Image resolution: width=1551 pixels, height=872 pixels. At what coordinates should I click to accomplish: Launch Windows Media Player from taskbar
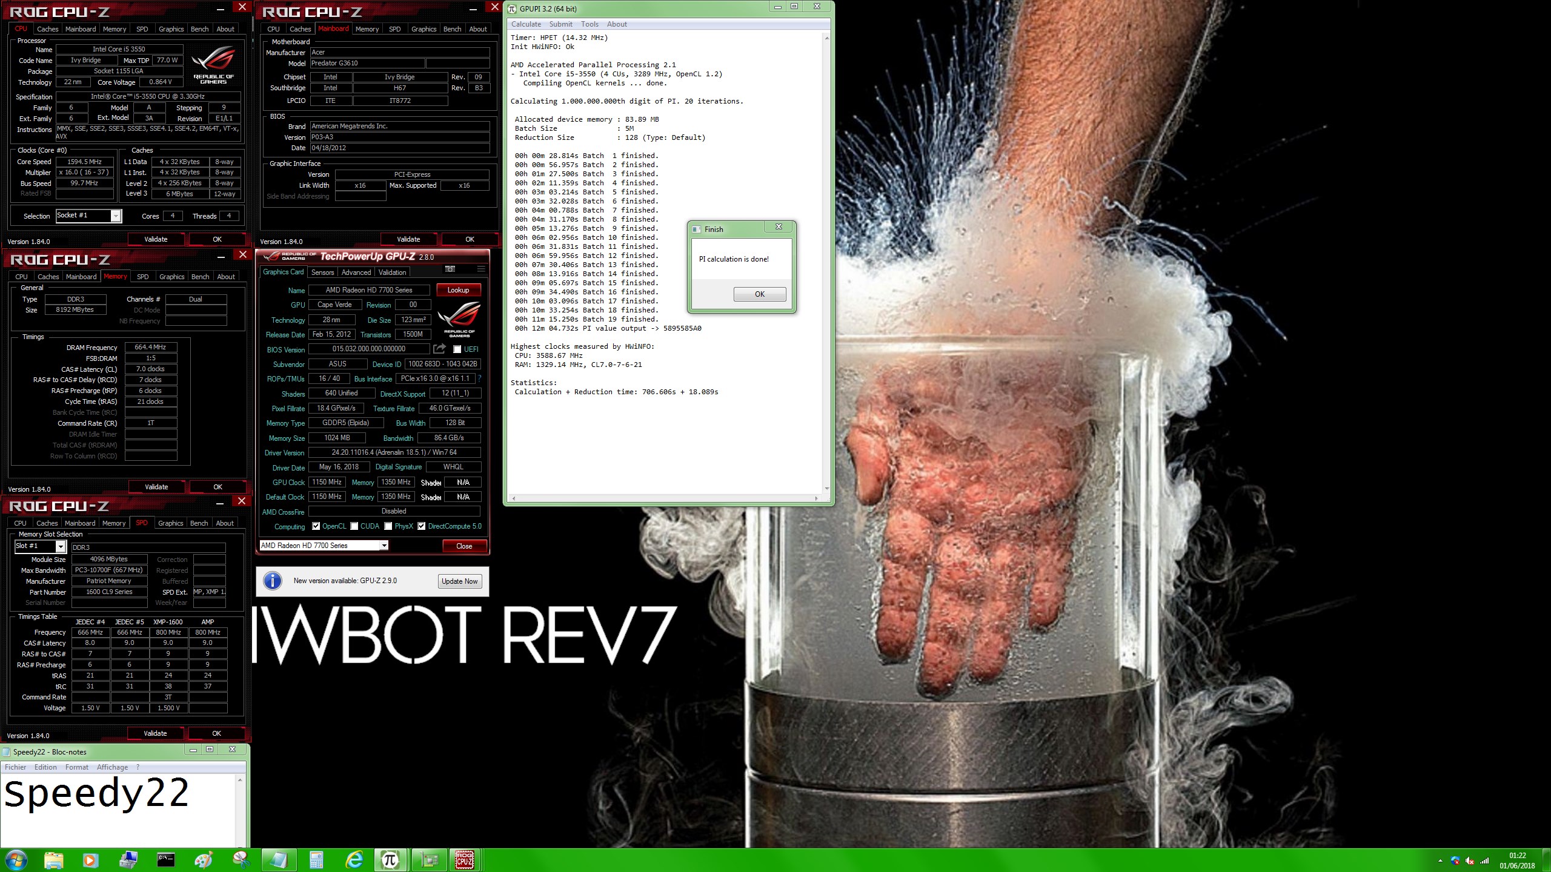90,860
